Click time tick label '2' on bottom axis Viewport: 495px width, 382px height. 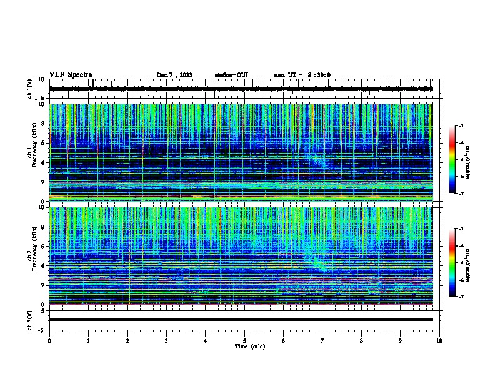click(x=127, y=341)
